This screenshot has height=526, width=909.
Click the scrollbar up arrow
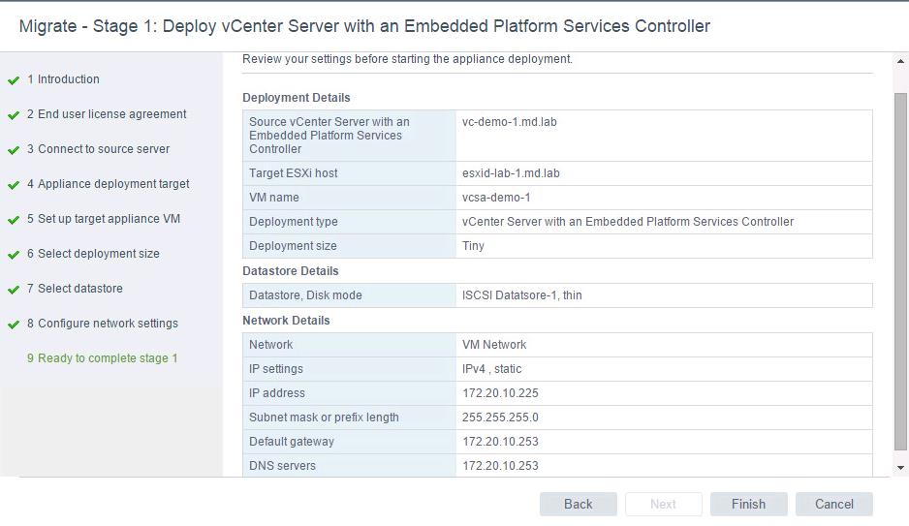[900, 61]
